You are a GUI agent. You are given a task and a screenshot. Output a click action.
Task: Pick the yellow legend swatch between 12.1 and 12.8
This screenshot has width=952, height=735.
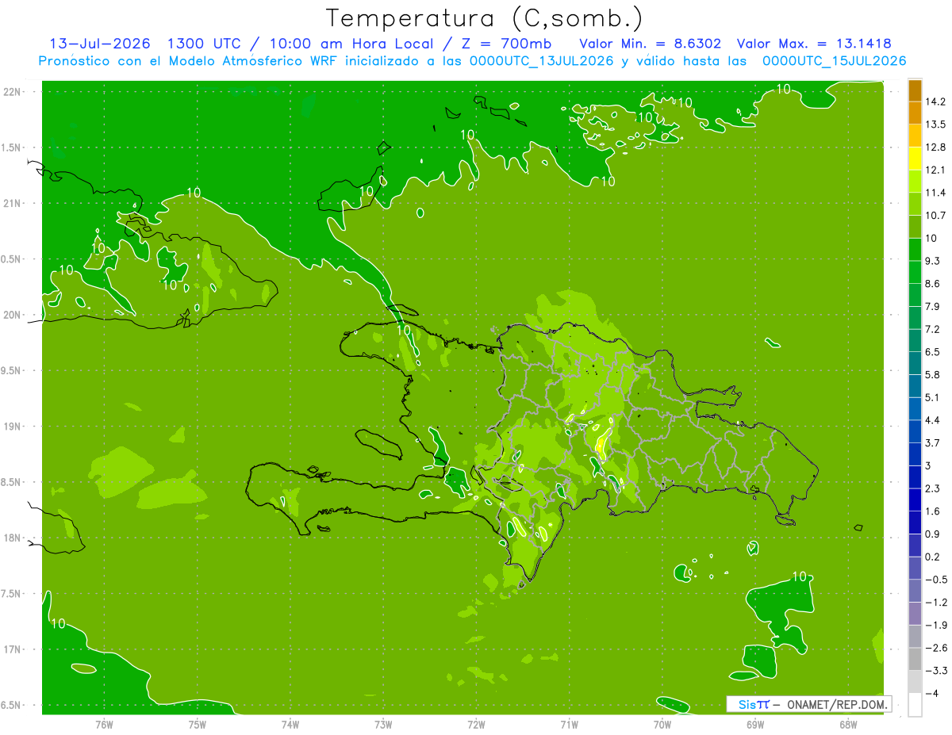(915, 158)
